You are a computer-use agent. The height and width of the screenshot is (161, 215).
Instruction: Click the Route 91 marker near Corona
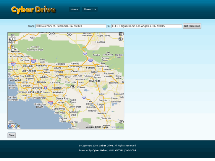[x=73, y=87]
